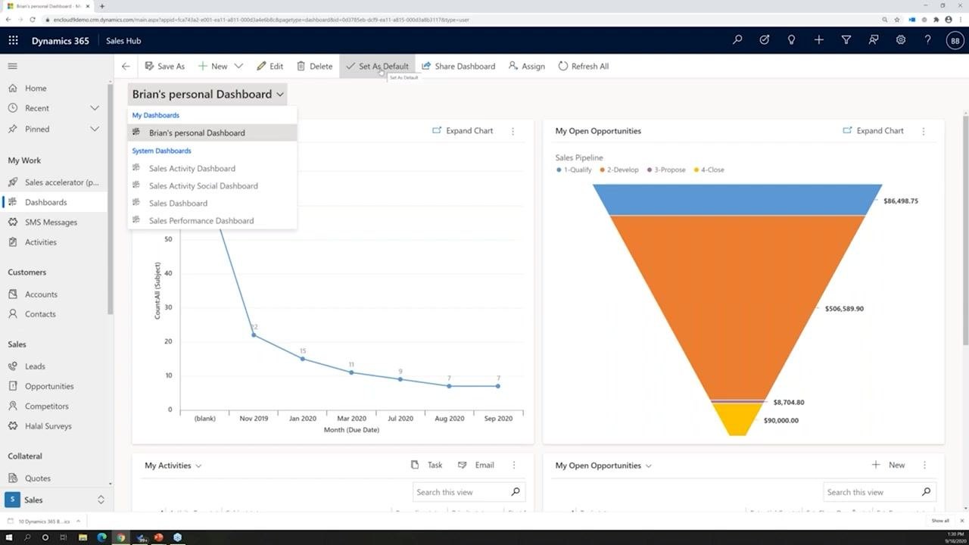Viewport: 969px width, 545px height.
Task: Open the task flow checkmark icon
Action: (765, 40)
